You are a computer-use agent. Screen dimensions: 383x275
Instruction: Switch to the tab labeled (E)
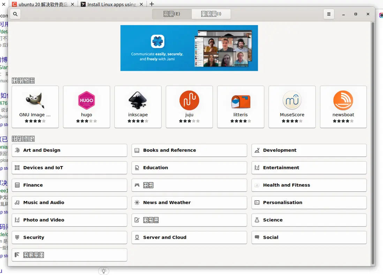point(172,14)
